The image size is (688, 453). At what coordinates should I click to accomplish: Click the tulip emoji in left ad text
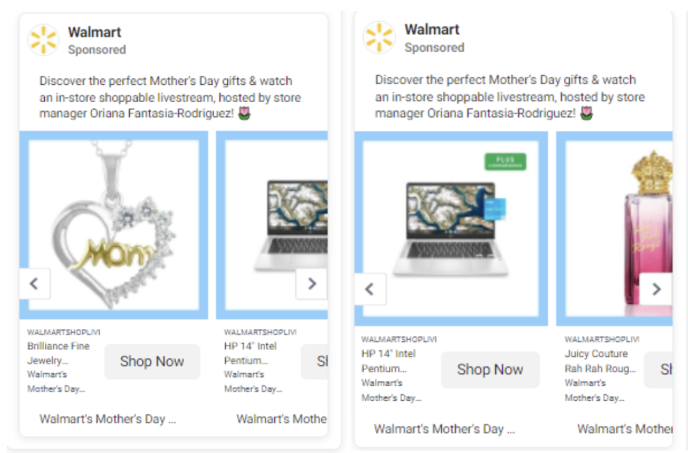coord(244,113)
